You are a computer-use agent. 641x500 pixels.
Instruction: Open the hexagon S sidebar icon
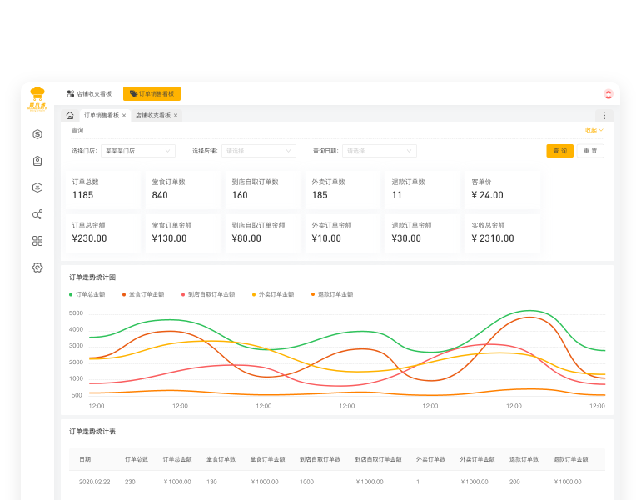point(37,134)
